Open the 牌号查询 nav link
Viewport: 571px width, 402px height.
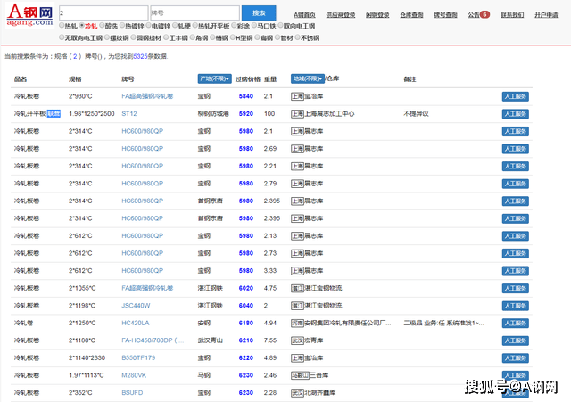[445, 15]
